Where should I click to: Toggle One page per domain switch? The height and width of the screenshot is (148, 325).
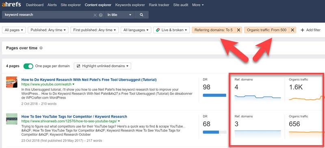pos(28,66)
